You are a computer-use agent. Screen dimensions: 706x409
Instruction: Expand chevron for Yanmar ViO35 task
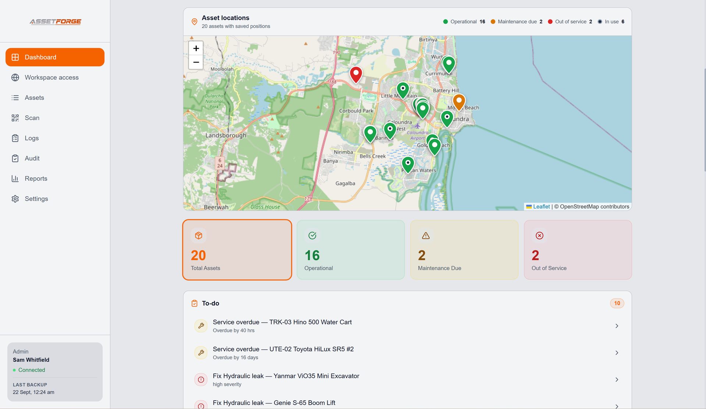click(617, 380)
